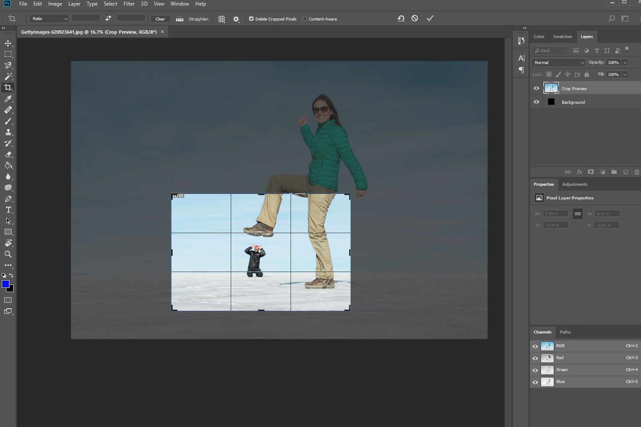Select the Move tool

[8, 43]
